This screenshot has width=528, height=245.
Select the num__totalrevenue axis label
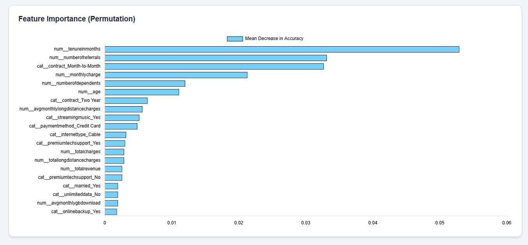pos(81,169)
